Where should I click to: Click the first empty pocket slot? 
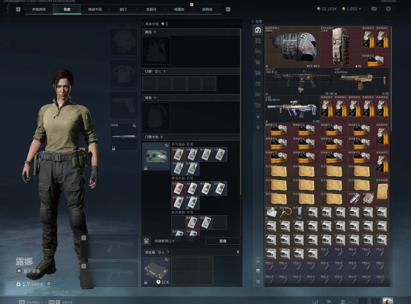tap(149, 83)
